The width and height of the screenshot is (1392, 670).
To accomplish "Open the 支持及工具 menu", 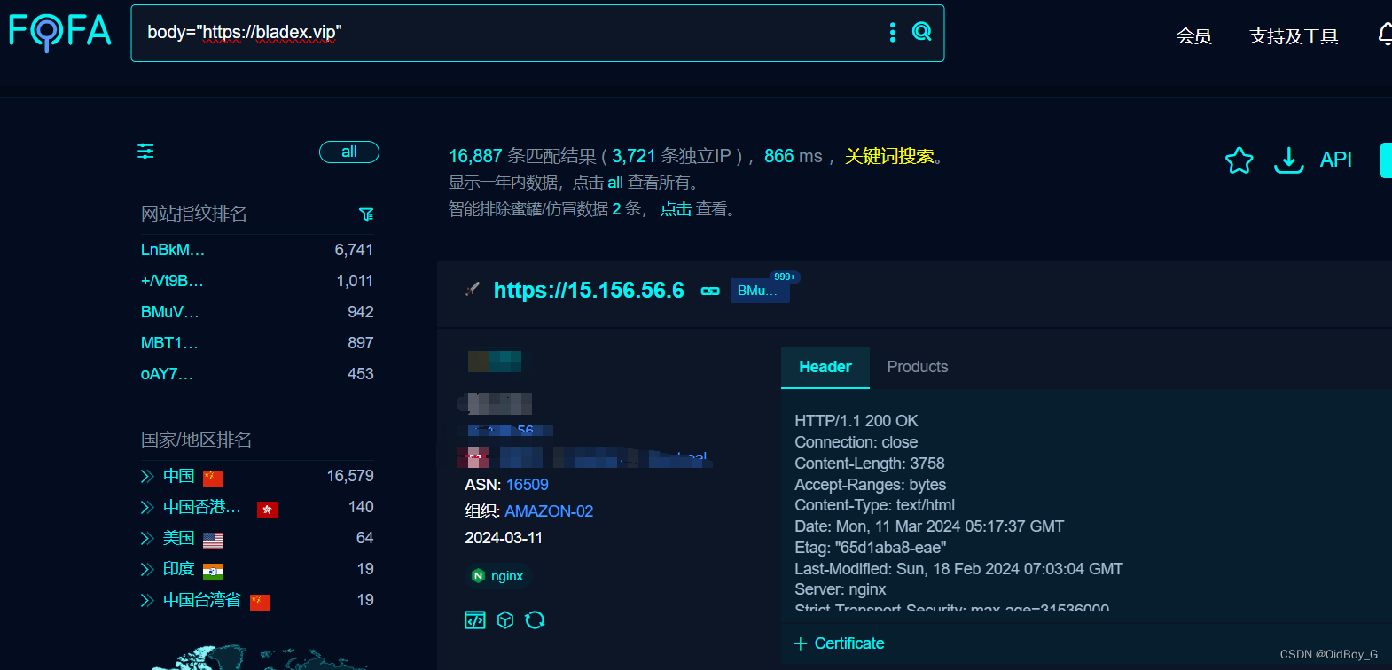I will (1294, 35).
